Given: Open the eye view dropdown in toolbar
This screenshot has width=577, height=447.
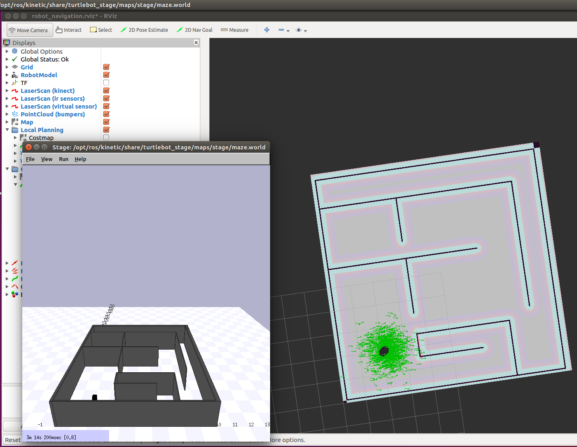Looking at the screenshot, I should click(301, 30).
